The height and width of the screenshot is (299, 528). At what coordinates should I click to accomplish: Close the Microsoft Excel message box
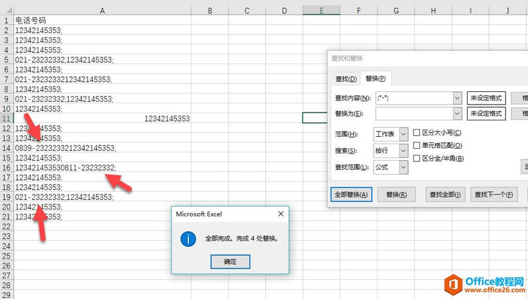(280, 214)
